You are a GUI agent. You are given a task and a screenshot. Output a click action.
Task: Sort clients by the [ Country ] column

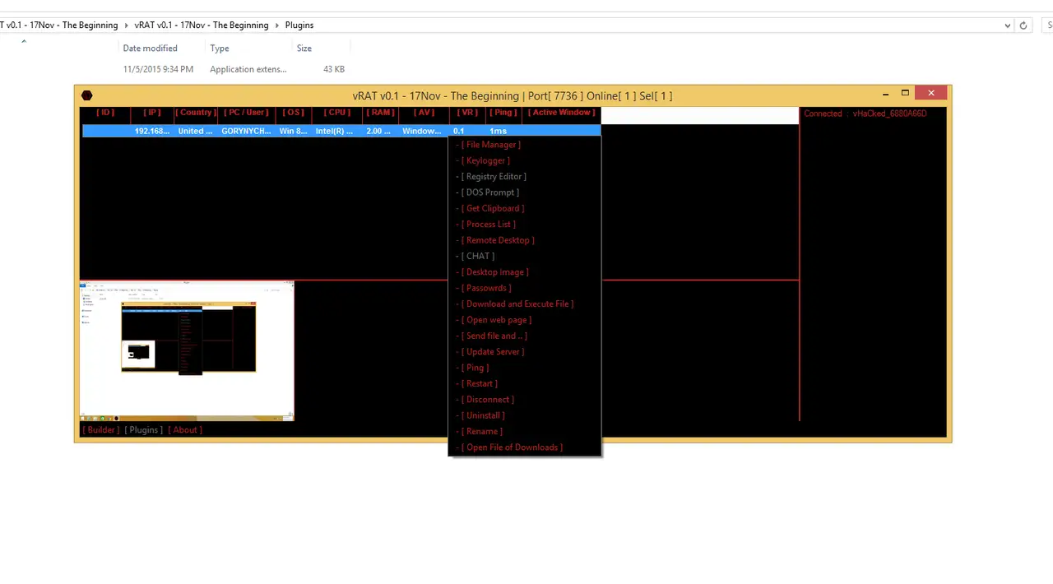(195, 113)
